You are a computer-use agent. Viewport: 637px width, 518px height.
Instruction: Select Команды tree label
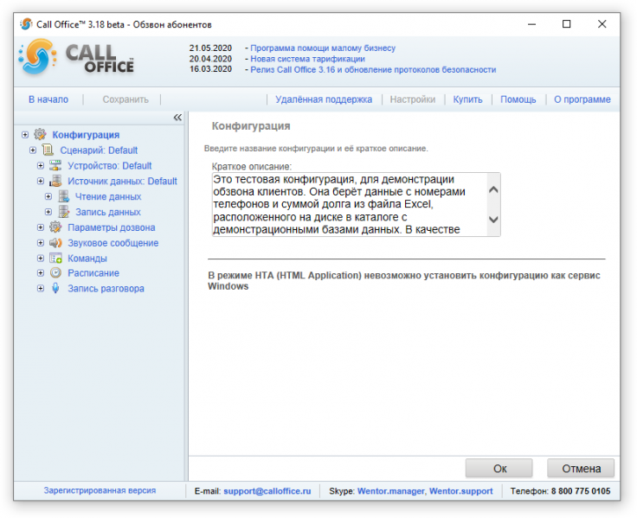(87, 259)
